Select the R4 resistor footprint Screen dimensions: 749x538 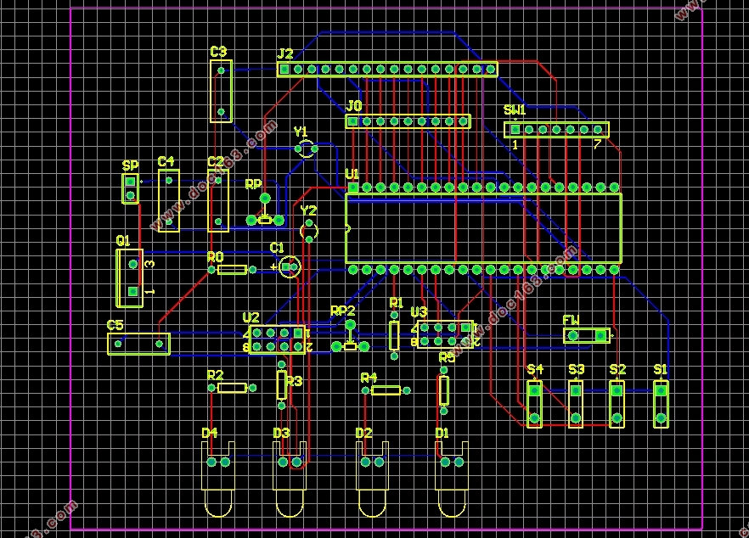pyautogui.click(x=386, y=390)
